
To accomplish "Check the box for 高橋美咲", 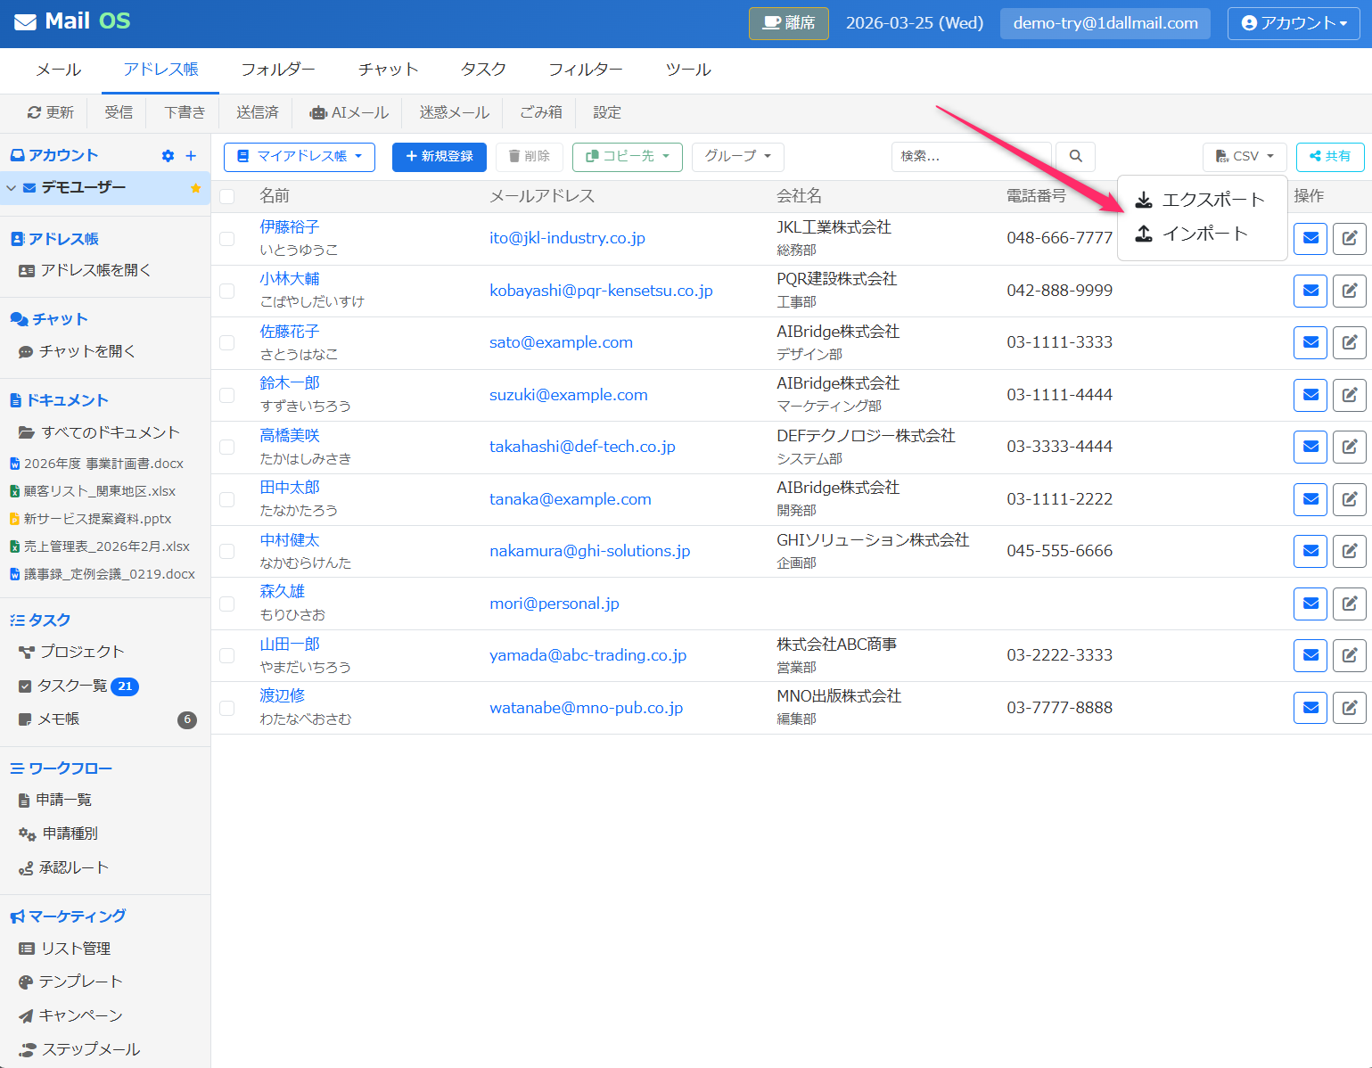I will coord(227,448).
